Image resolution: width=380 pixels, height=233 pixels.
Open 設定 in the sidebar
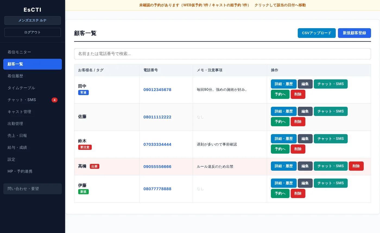pyautogui.click(x=33, y=160)
